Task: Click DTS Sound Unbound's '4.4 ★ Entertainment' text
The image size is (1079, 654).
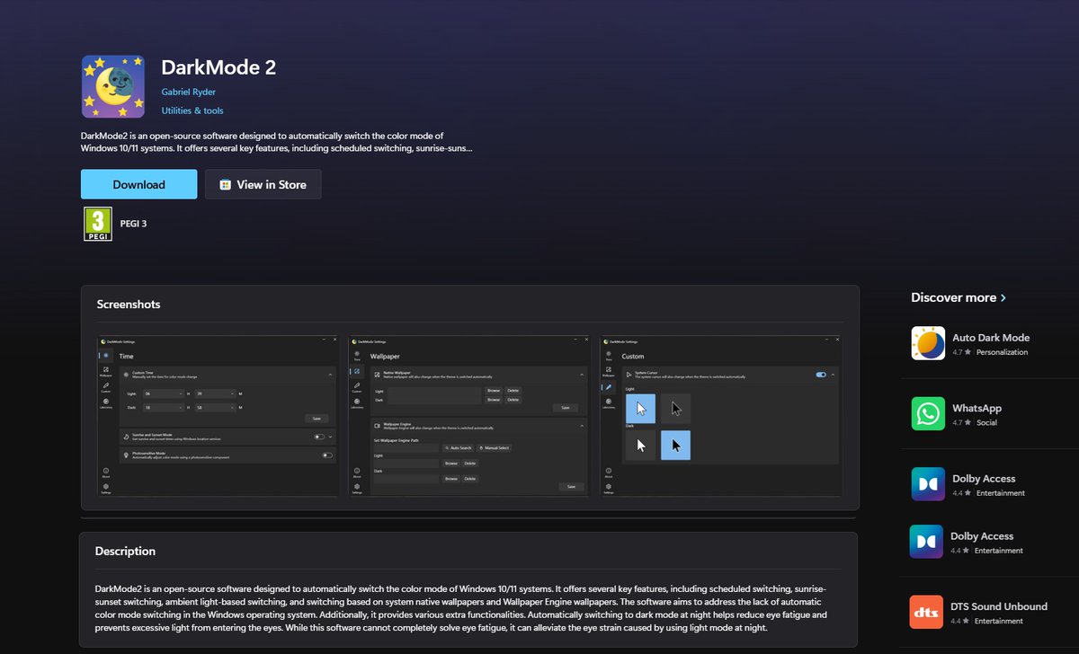Action: point(986,621)
